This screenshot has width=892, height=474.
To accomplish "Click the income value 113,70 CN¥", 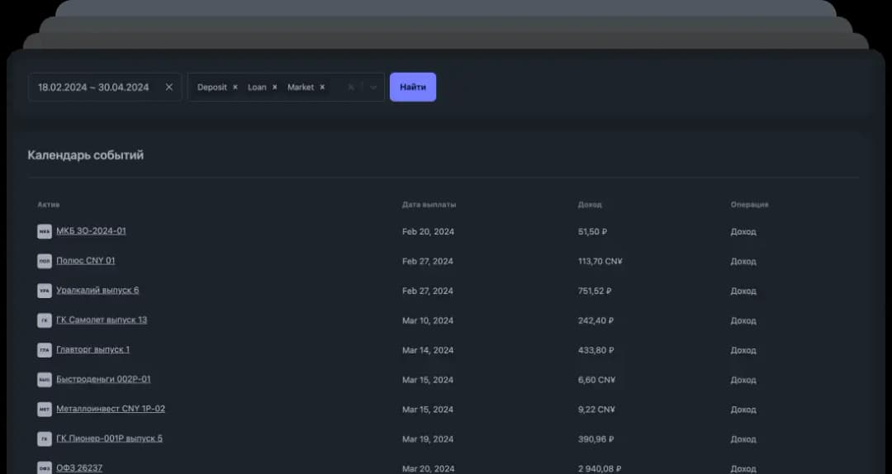I will pos(600,261).
